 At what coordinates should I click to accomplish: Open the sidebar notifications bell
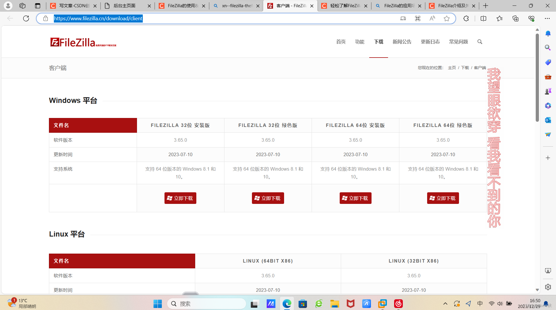tap(548, 34)
